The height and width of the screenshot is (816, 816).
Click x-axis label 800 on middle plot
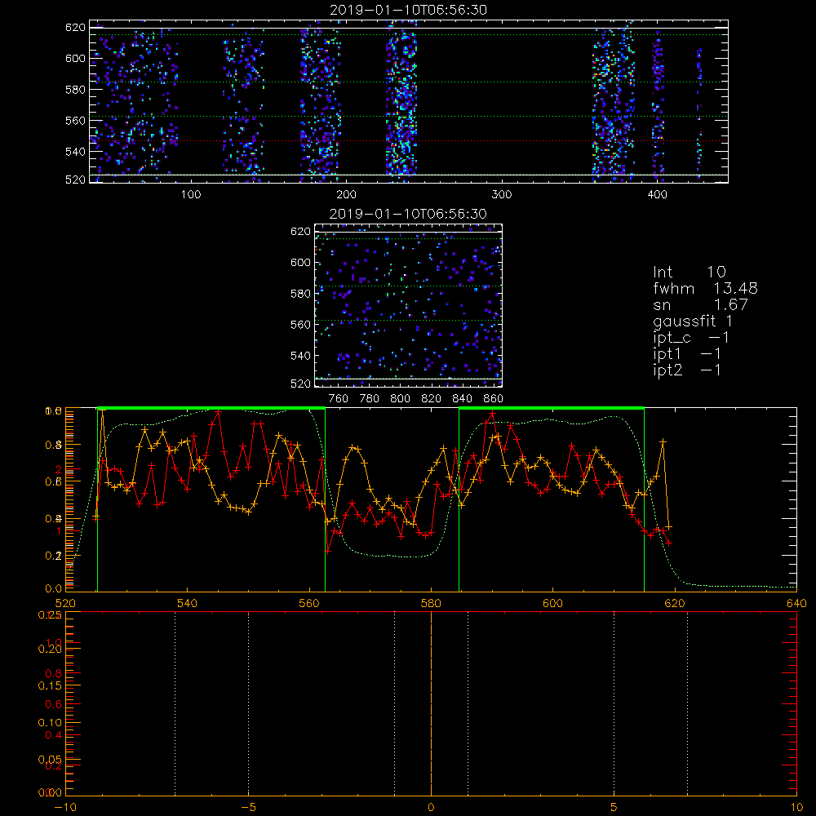[x=400, y=399]
